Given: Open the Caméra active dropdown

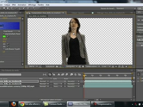Looking at the screenshot, I should [x=92, y=67].
